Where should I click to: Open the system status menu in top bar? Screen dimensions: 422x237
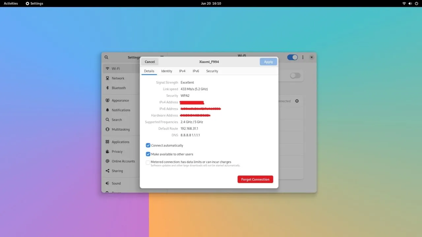410,3
